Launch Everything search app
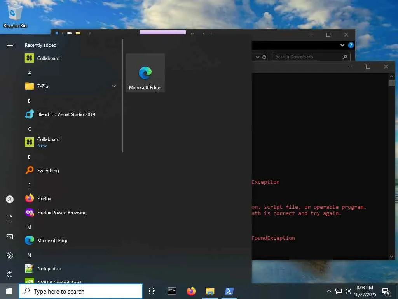This screenshot has width=398, height=299. (x=71, y=171)
